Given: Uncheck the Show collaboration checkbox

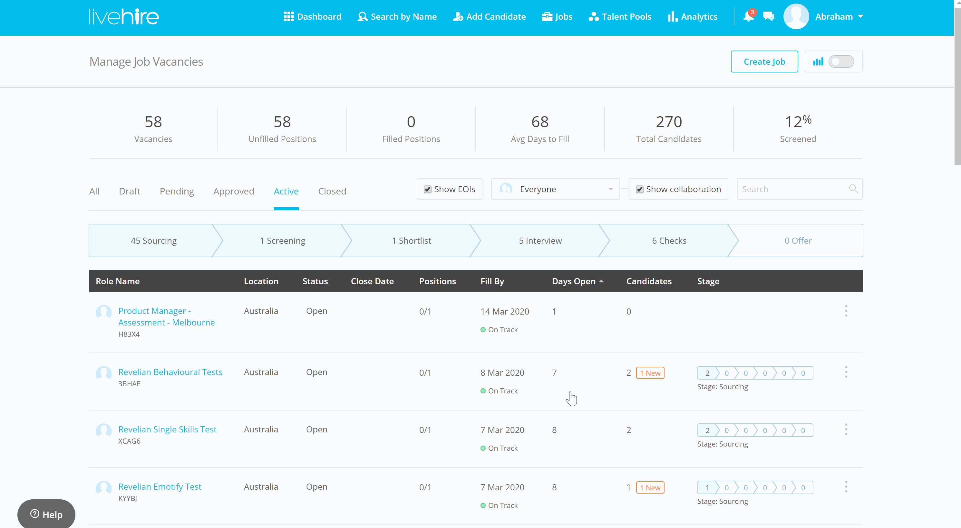Looking at the screenshot, I should [639, 189].
